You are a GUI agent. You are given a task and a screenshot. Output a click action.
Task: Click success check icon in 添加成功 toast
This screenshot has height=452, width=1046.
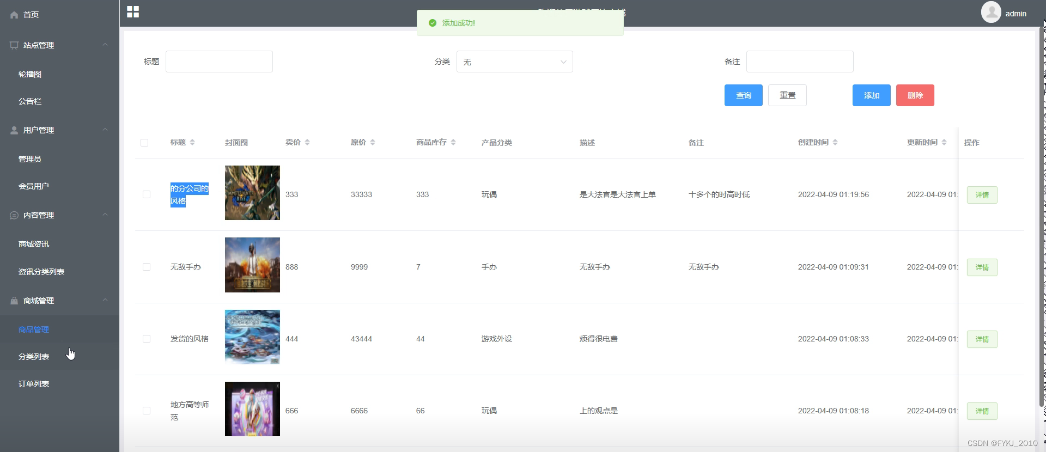433,23
